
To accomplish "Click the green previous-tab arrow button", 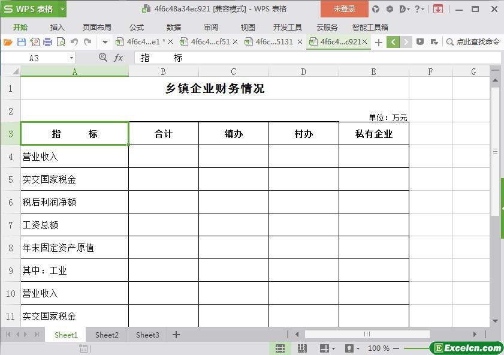I will [393, 42].
